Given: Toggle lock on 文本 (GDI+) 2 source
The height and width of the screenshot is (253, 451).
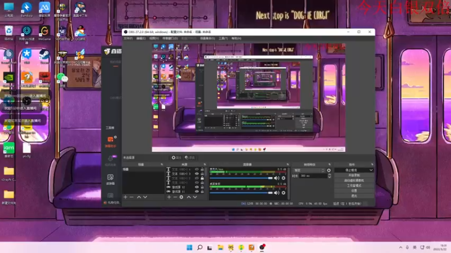Looking at the screenshot, I should pyautogui.click(x=202, y=178).
